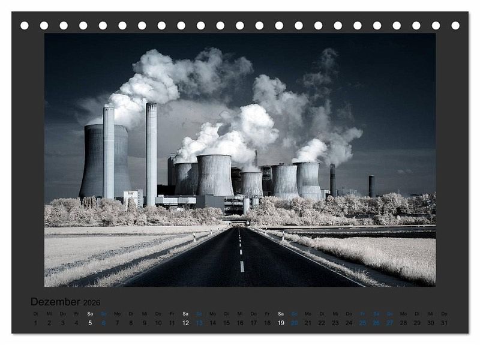Image resolution: width=480 pixels, height=345 pixels.
Task: Click the 2026 year label
Action: (92, 303)
